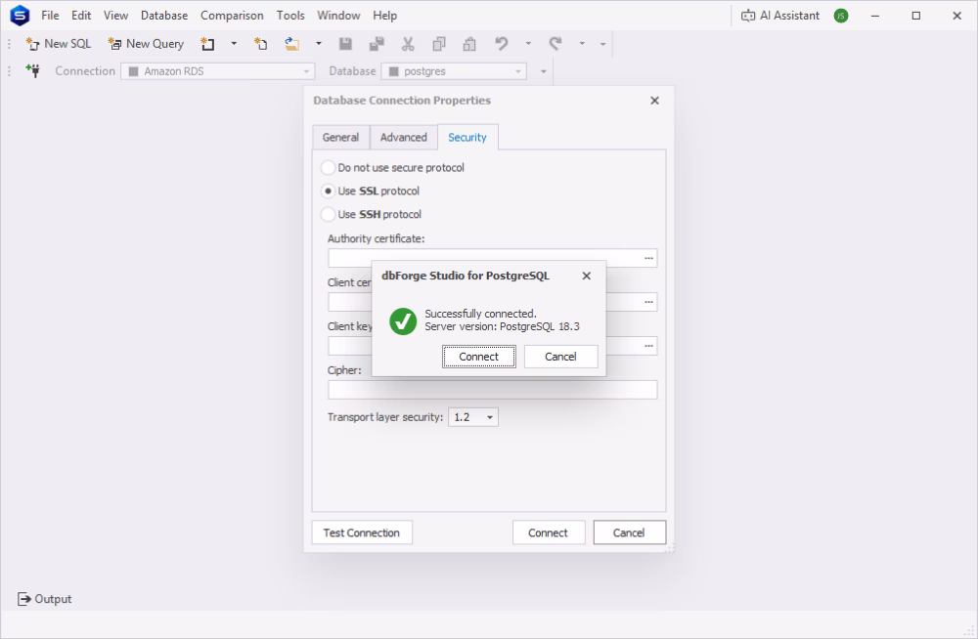The height and width of the screenshot is (639, 978).
Task: Click the green user account avatar
Action: click(x=841, y=16)
